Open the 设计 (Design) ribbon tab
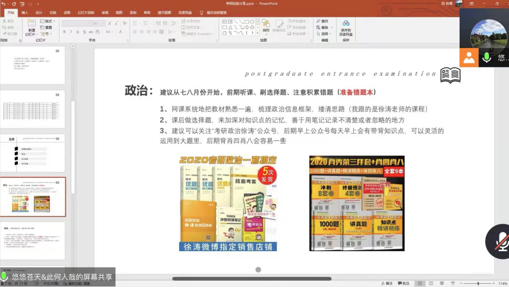Image resolution: width=509 pixels, height=287 pixels. point(39,13)
